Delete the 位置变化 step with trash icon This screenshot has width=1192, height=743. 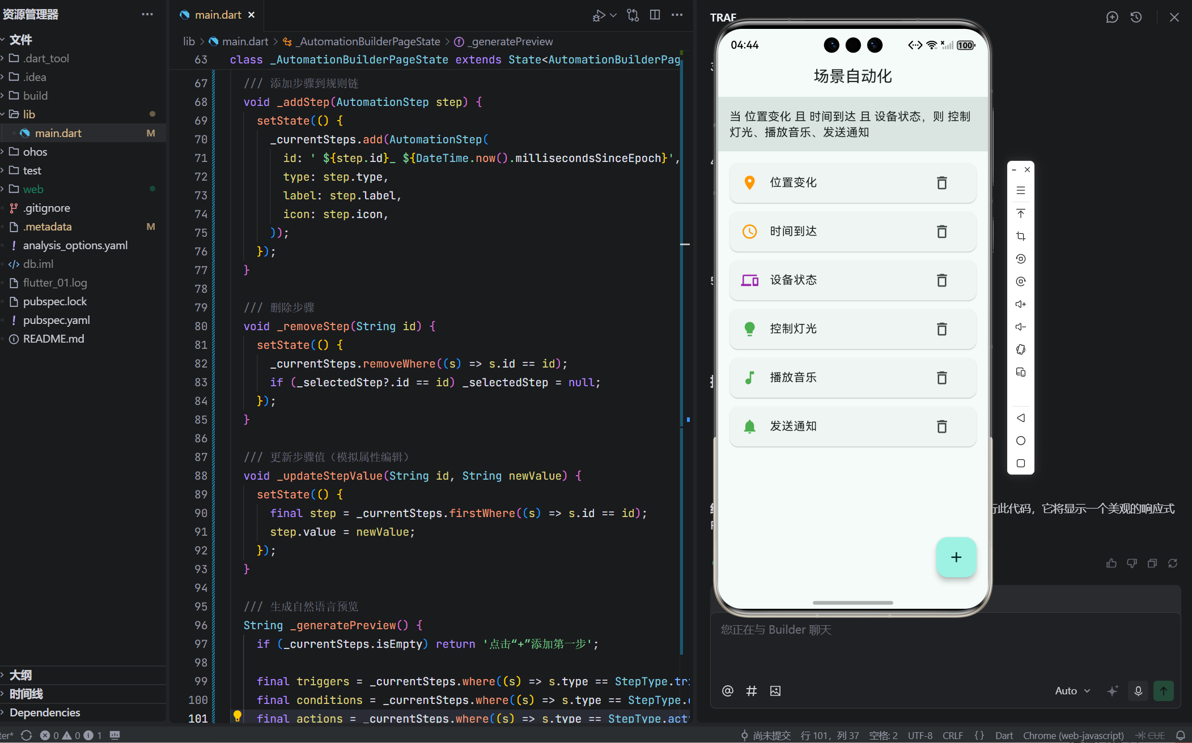941,183
